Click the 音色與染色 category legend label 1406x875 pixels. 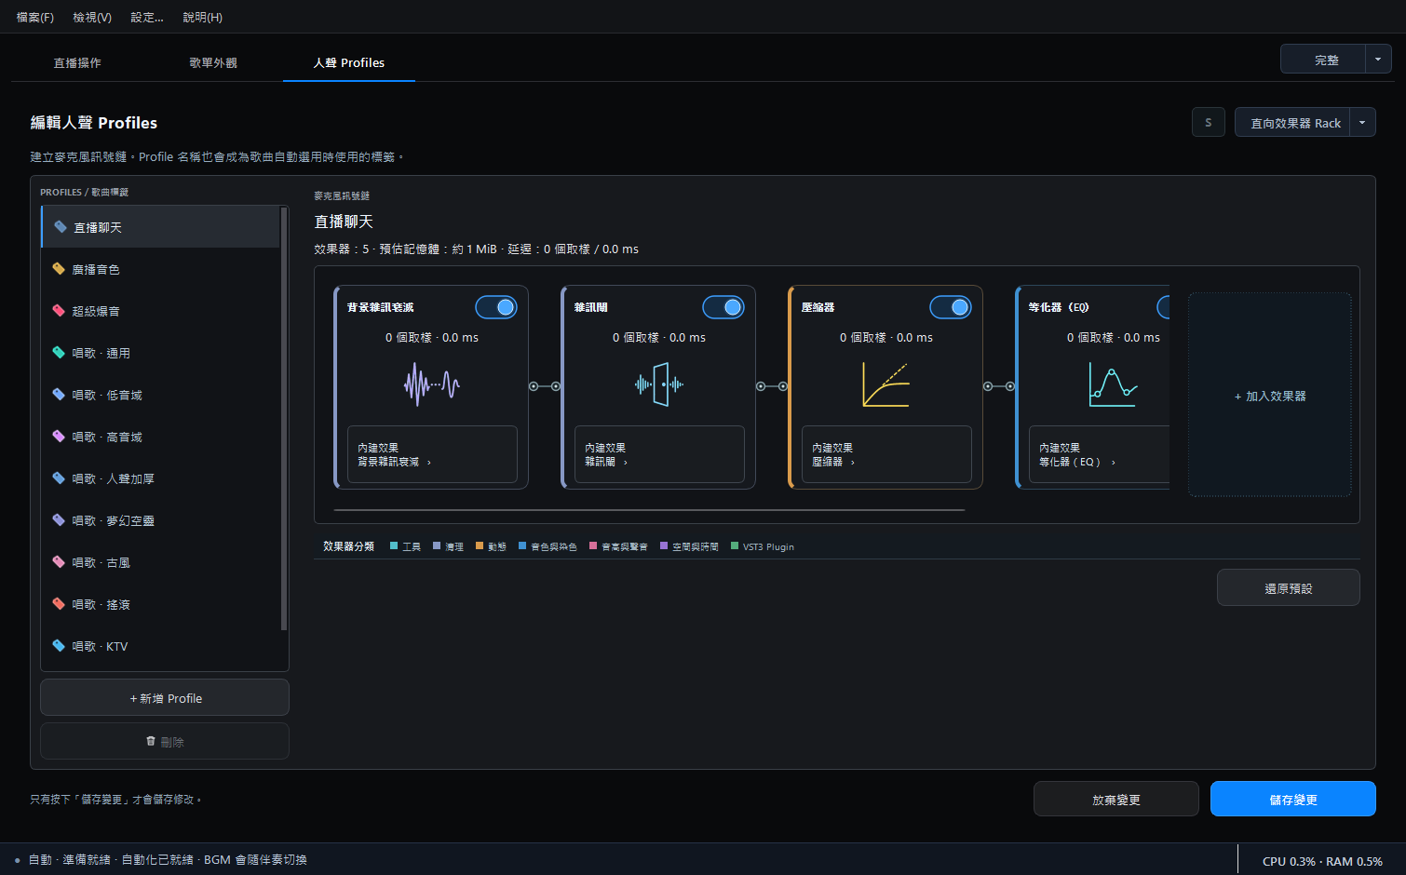(x=554, y=546)
